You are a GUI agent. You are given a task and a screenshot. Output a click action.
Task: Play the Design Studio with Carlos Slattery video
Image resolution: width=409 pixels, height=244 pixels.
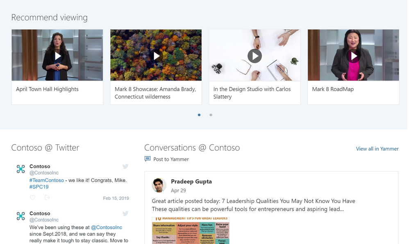[254, 56]
